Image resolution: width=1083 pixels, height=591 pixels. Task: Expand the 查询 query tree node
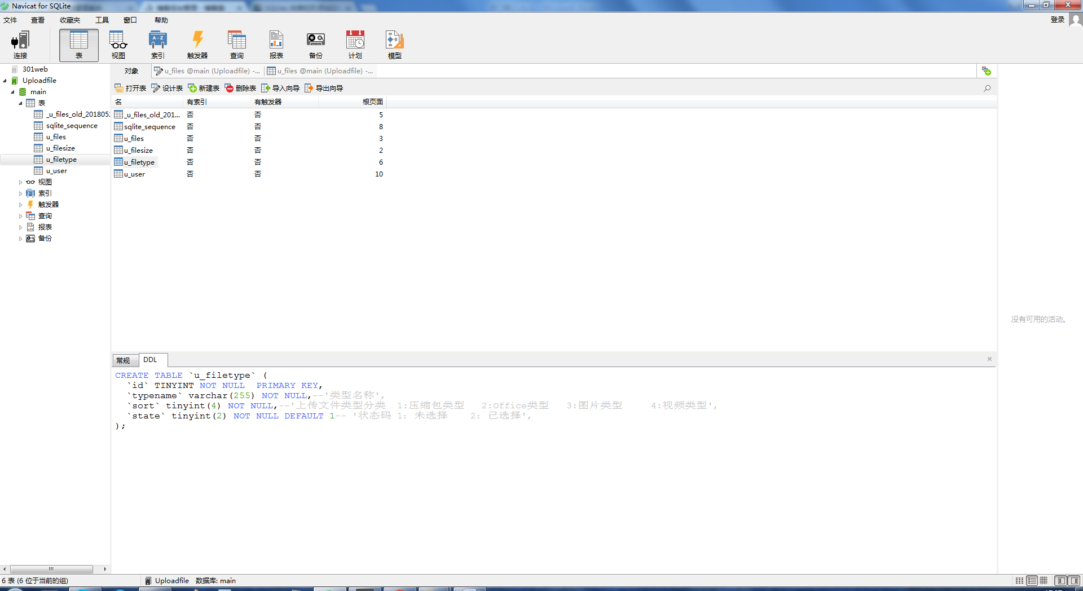click(20, 216)
